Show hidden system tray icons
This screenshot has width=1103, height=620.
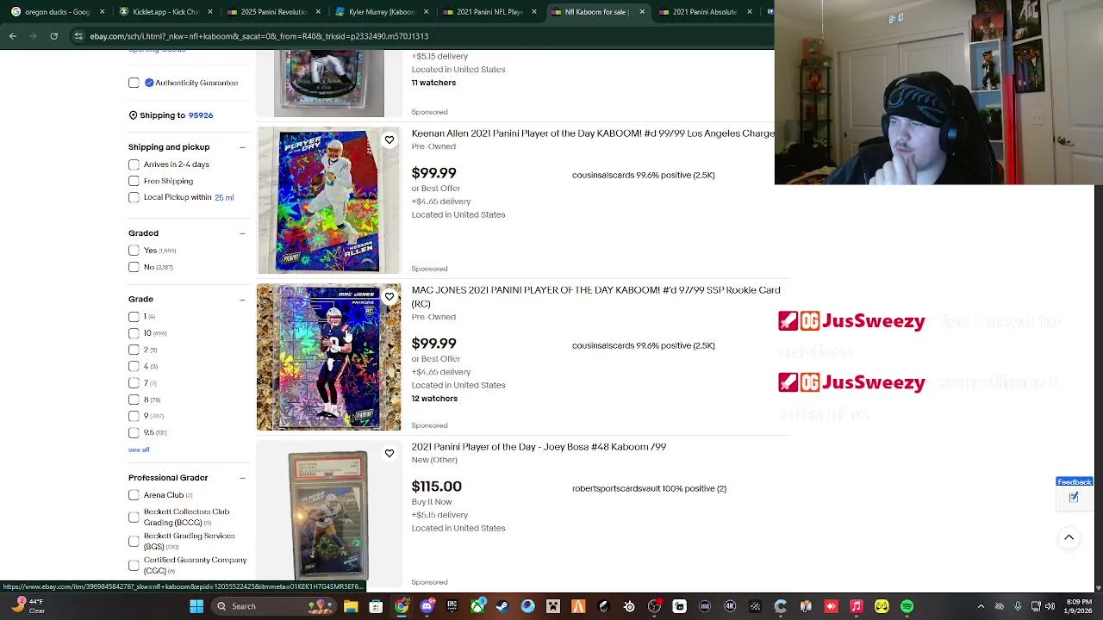(981, 606)
